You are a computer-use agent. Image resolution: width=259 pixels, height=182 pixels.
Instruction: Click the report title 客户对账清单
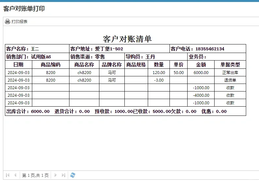127,39
